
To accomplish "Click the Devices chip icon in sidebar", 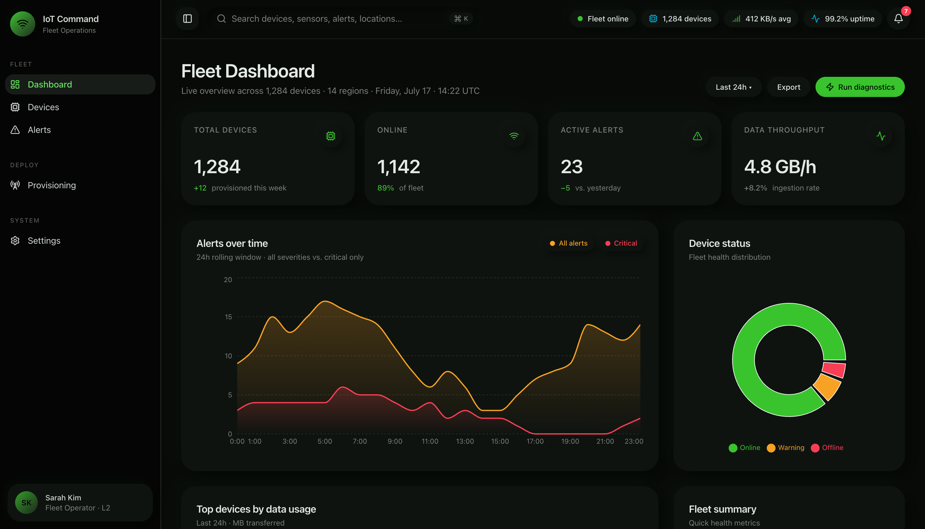I will click(x=15, y=107).
